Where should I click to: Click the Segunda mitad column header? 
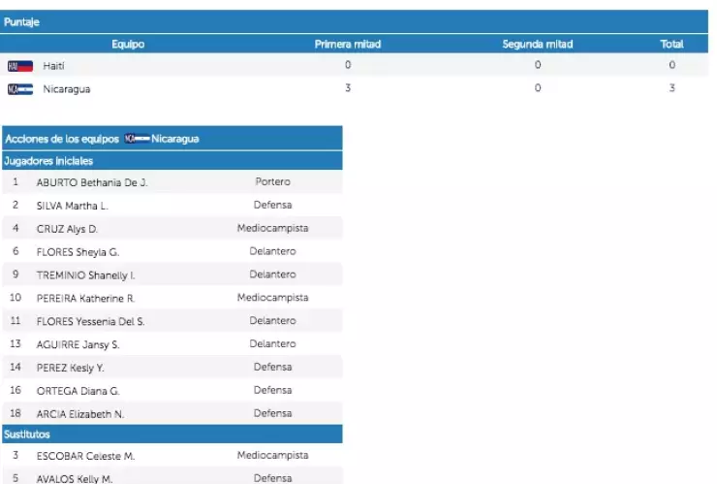point(537,45)
